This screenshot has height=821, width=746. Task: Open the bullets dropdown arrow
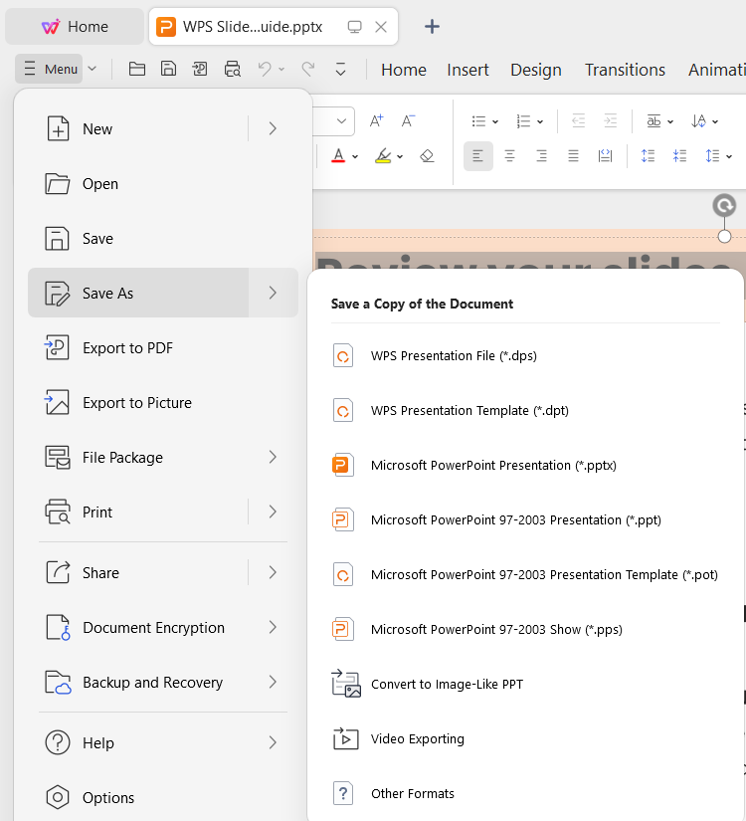[495, 122]
